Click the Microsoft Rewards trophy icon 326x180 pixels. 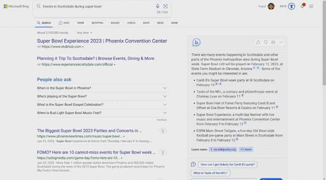click(291, 6)
